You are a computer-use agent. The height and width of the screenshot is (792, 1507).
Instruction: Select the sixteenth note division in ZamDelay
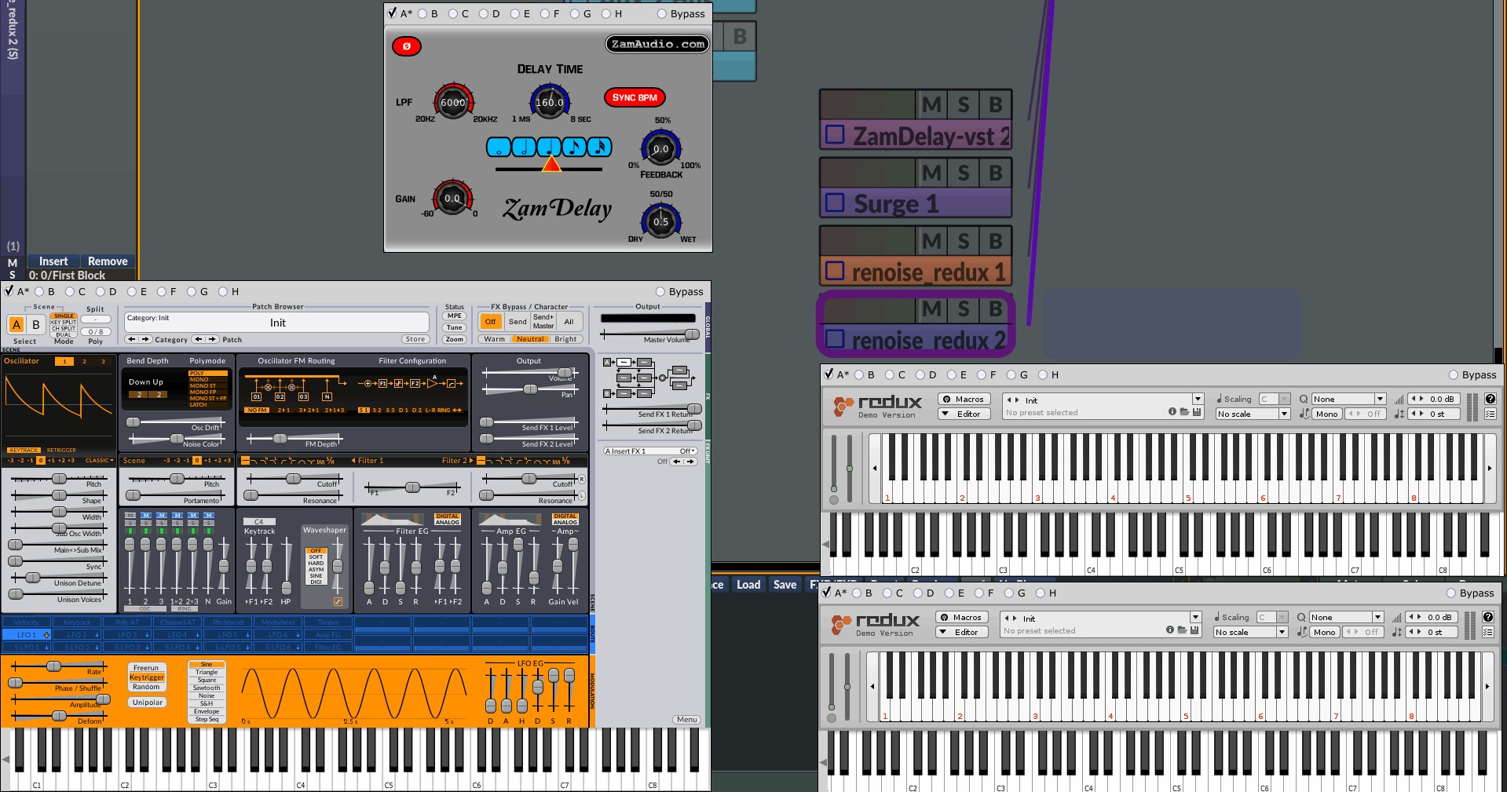click(599, 147)
